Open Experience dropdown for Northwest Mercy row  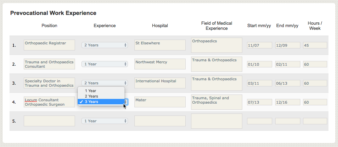pos(105,64)
